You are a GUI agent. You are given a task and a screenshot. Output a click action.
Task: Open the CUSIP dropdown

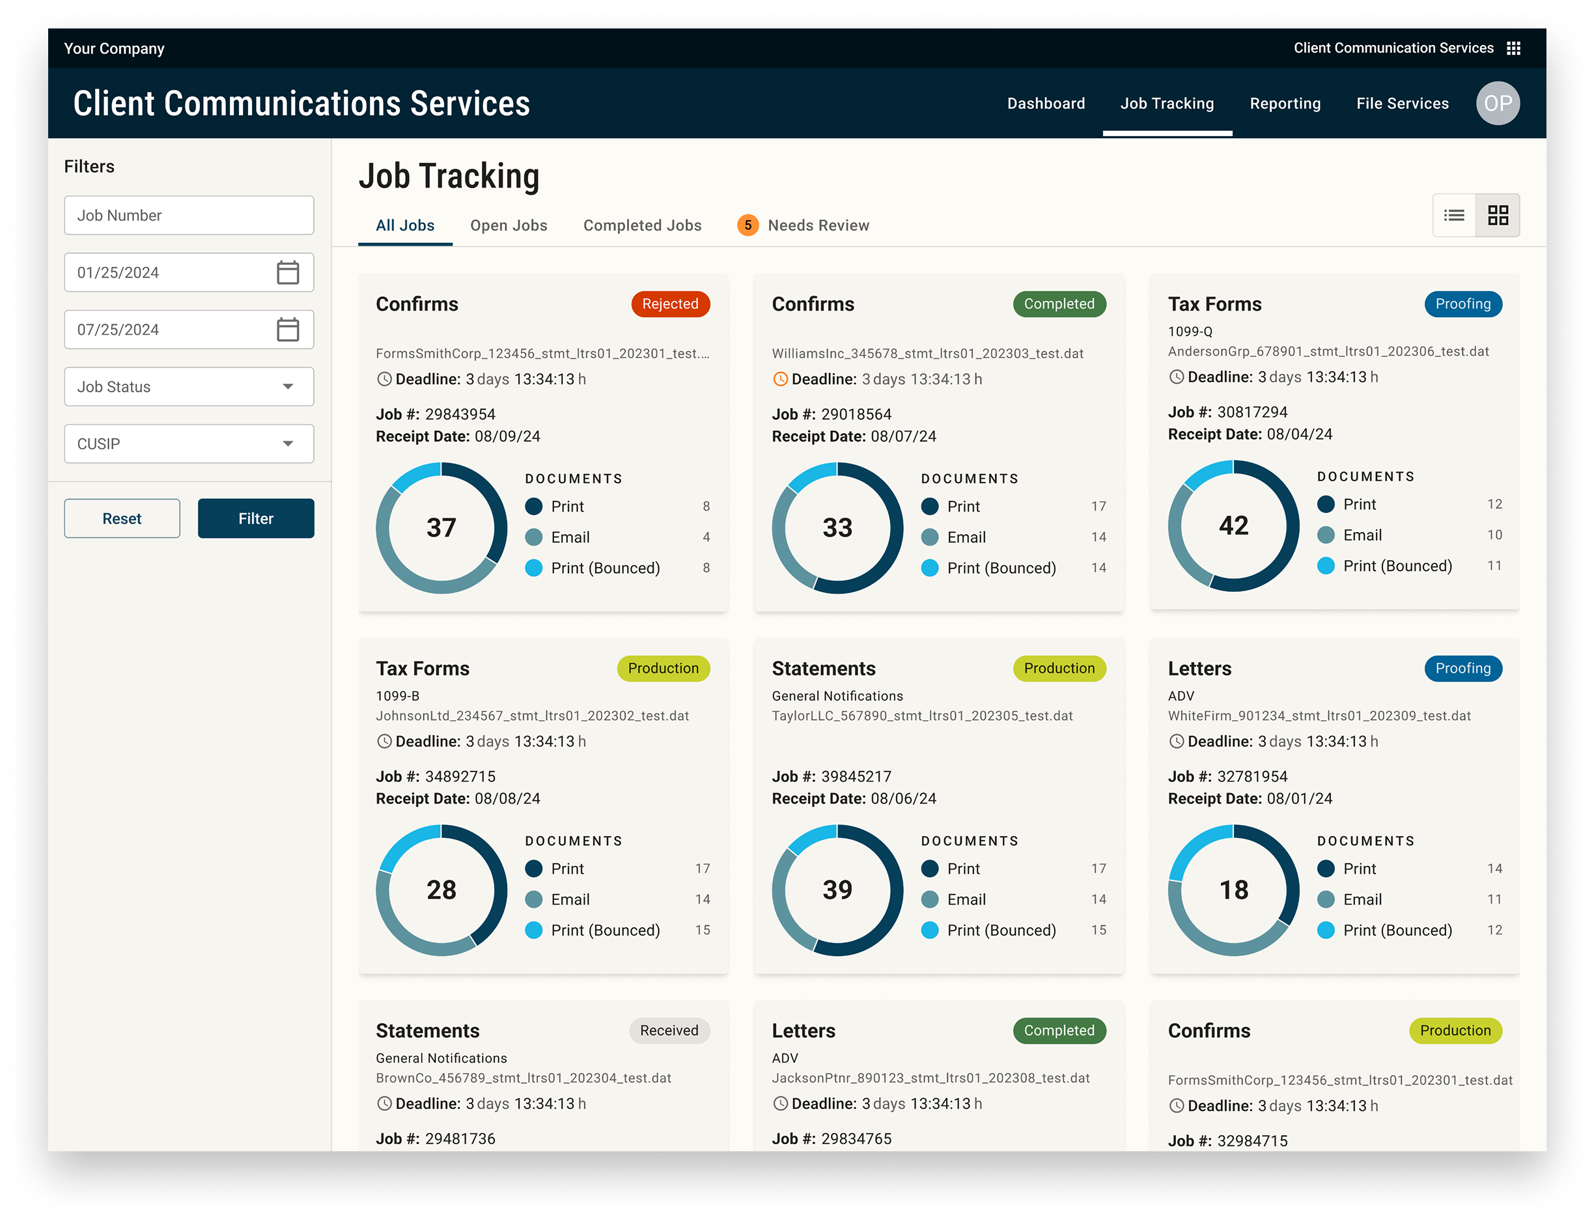click(189, 443)
